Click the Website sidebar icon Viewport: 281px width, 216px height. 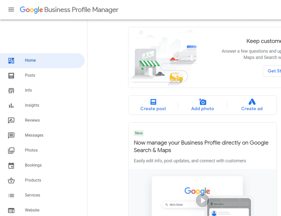(11, 210)
